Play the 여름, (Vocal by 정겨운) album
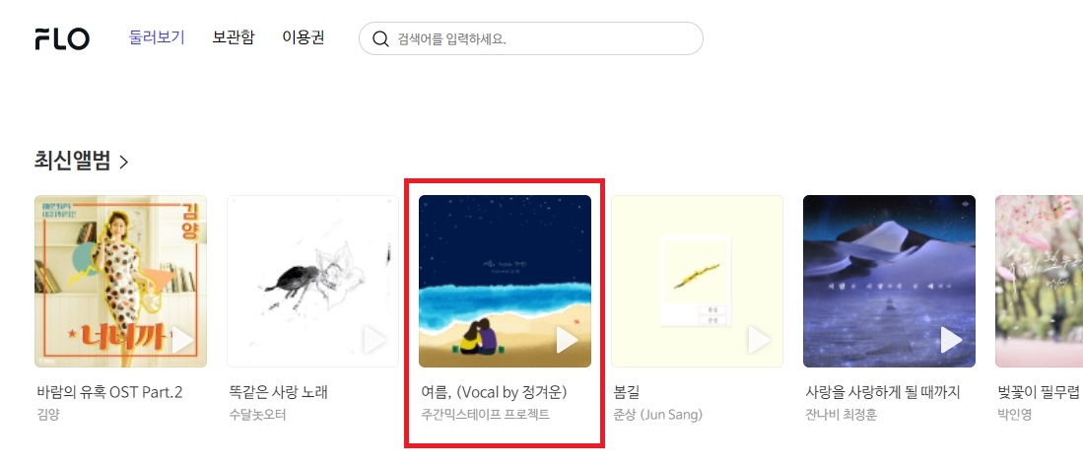The height and width of the screenshot is (467, 1083). tap(567, 340)
